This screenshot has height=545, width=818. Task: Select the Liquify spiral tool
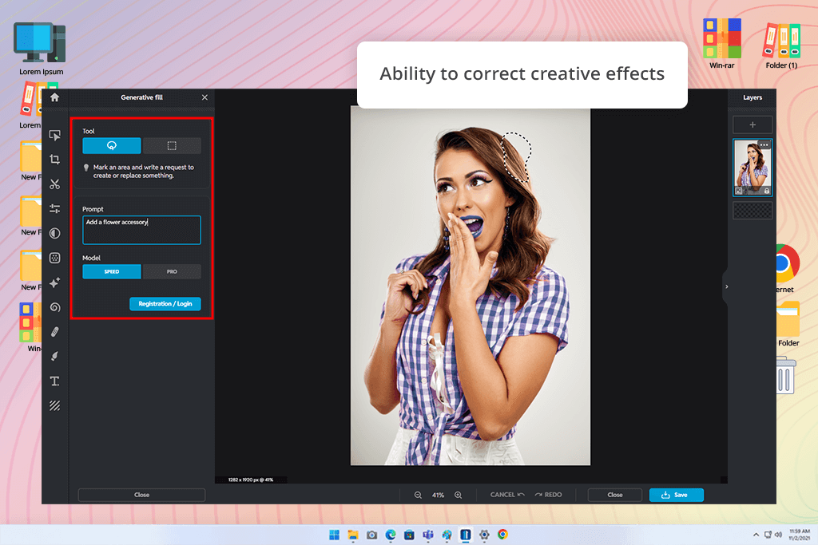tap(55, 307)
